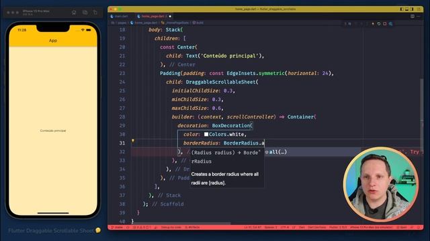
Task: Click home_page.dart in the breadcrumb
Action: 144,23
